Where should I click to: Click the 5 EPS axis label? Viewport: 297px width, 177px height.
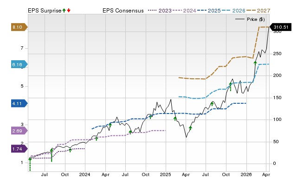coord(22,86)
